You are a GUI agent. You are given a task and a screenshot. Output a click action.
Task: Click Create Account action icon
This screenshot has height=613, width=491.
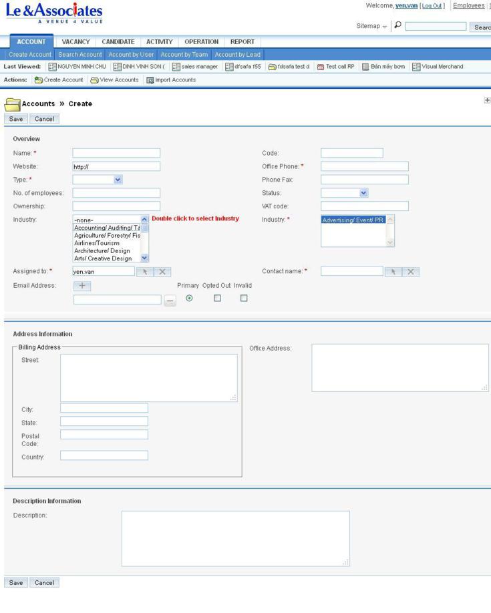[x=38, y=80]
